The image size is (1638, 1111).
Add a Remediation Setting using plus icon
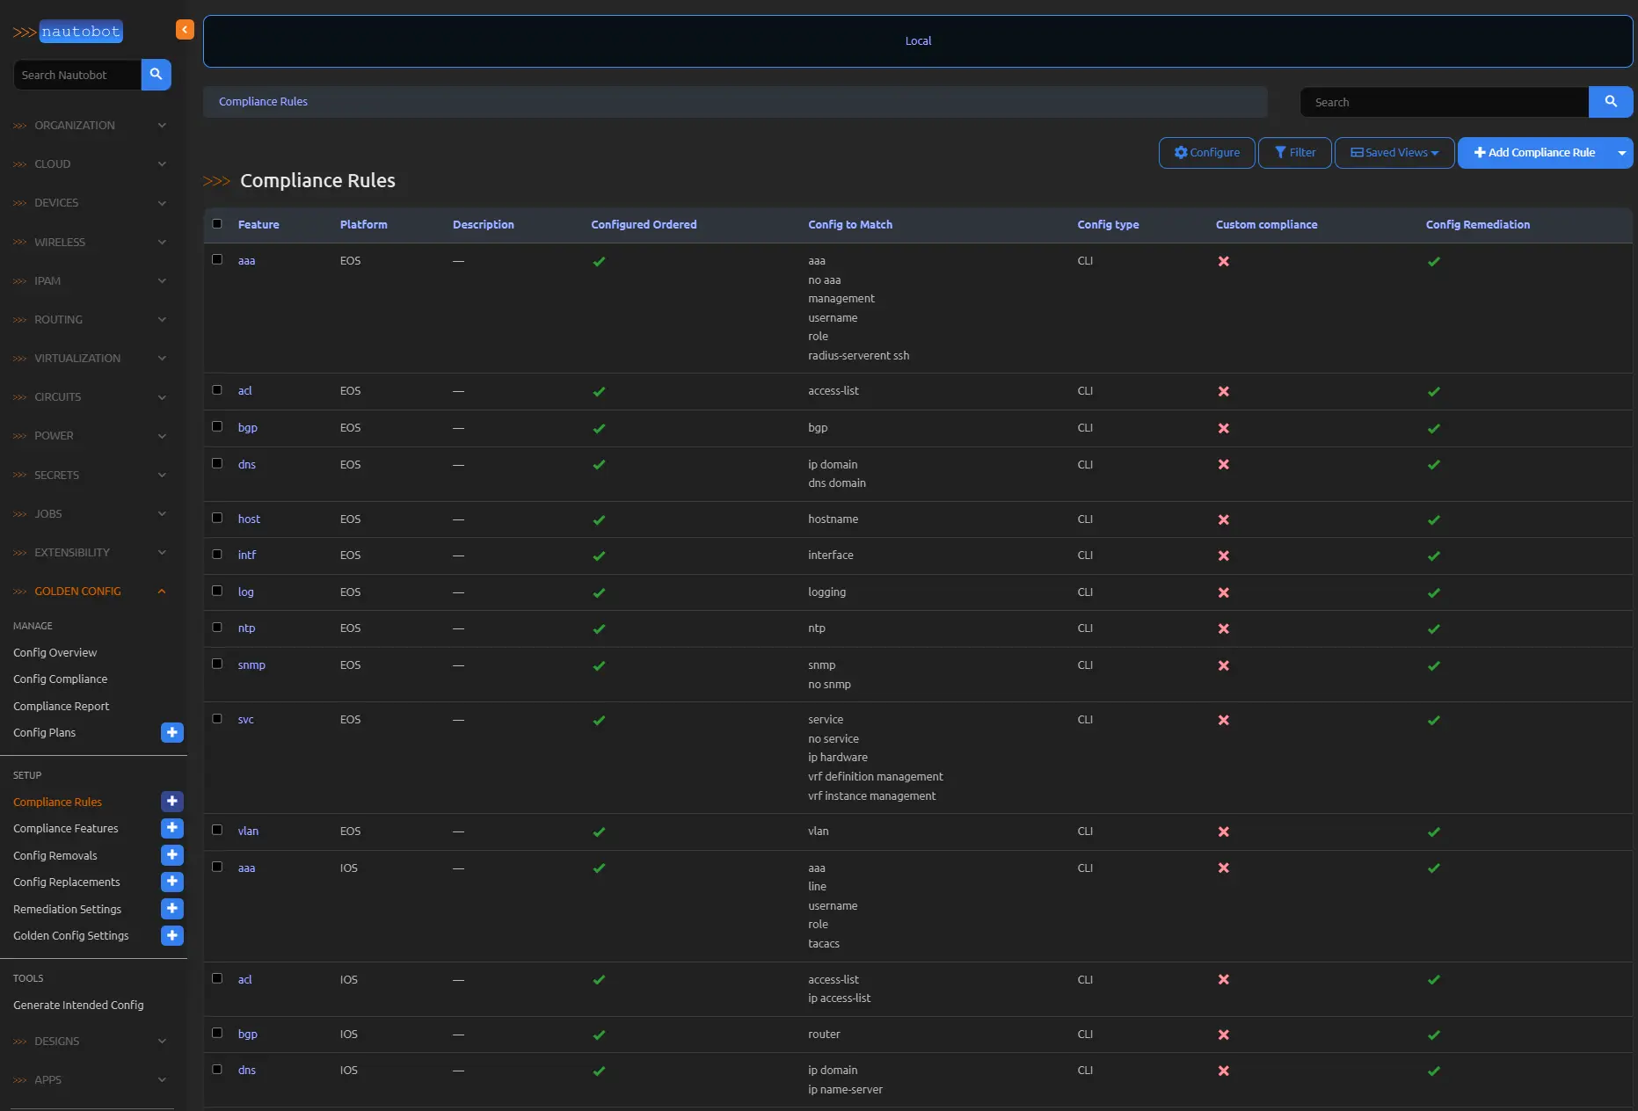[x=172, y=909]
